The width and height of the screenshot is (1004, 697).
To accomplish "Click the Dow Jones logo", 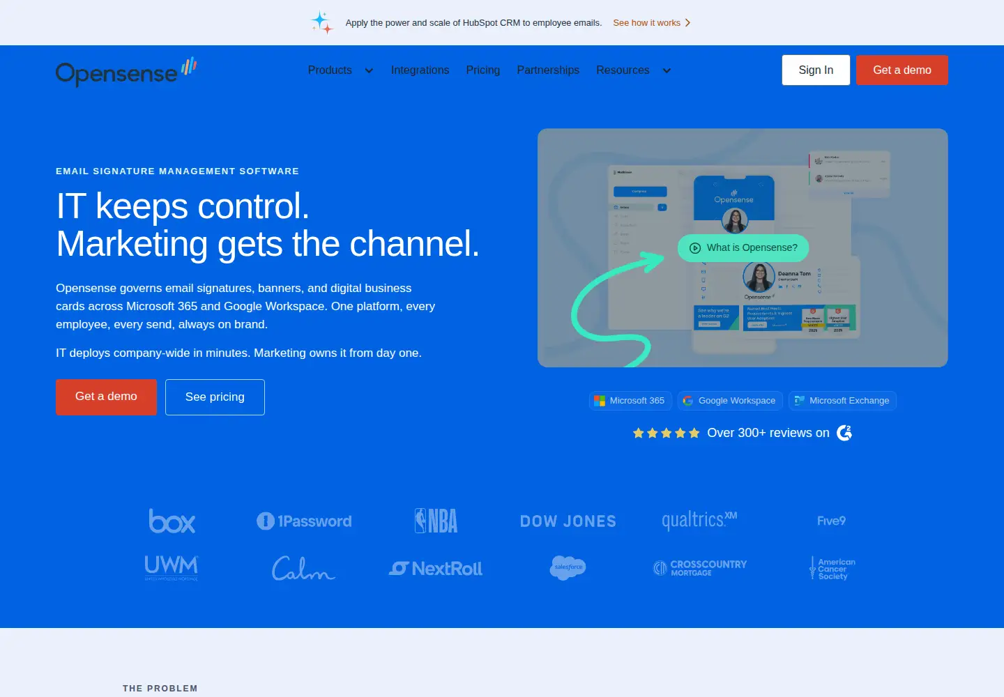I will (x=568, y=521).
